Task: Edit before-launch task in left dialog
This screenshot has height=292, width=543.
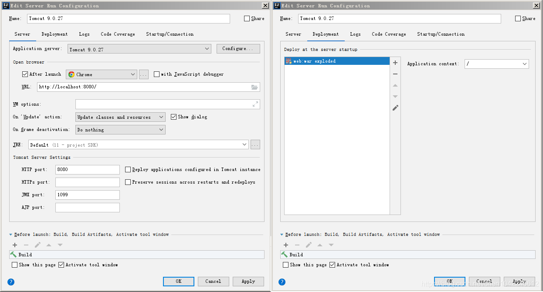Action: [37, 245]
